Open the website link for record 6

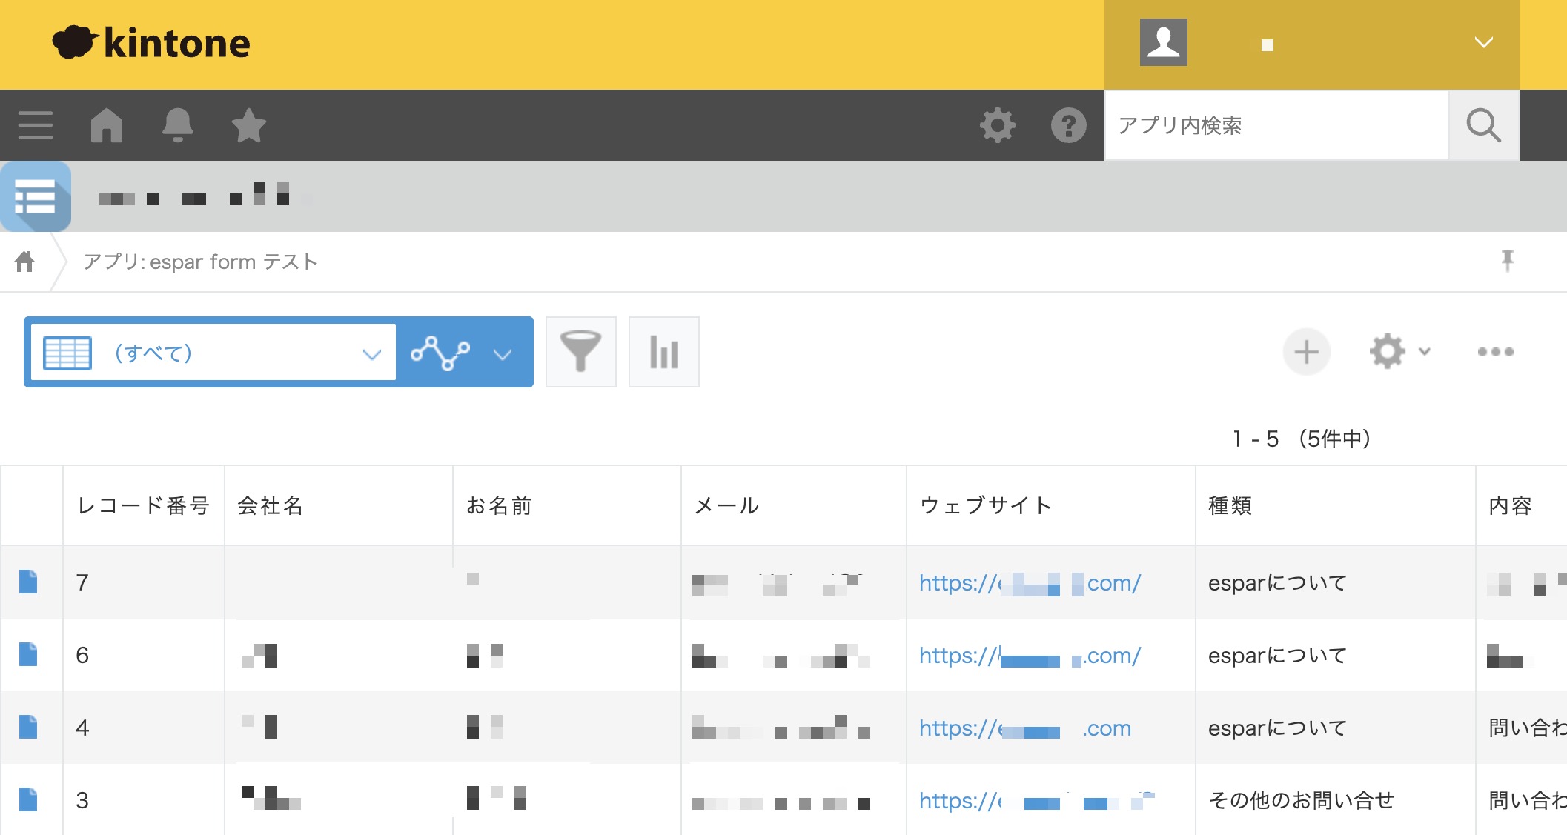[x=1029, y=656]
